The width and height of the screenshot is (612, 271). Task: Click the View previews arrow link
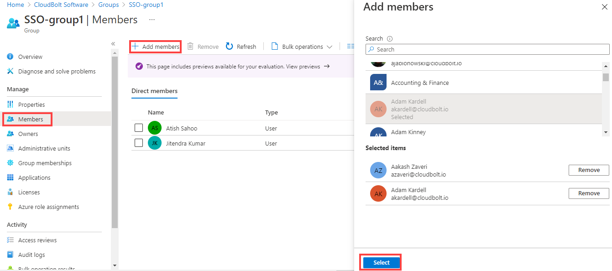326,67
